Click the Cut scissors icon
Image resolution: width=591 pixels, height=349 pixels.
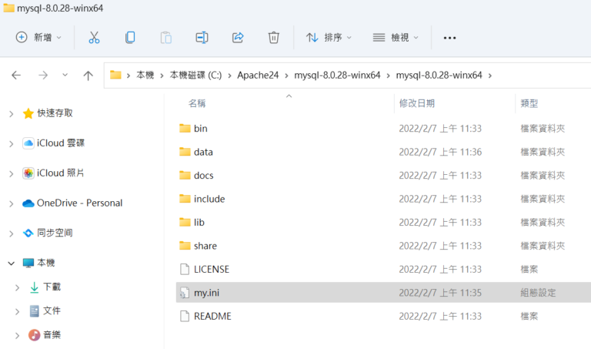pyautogui.click(x=94, y=37)
